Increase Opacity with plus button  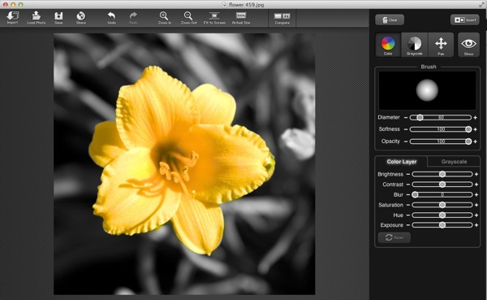(475, 141)
